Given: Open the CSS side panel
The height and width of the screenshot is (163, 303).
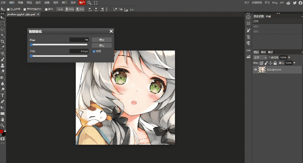Looking at the screenshot, I should coord(248,51).
